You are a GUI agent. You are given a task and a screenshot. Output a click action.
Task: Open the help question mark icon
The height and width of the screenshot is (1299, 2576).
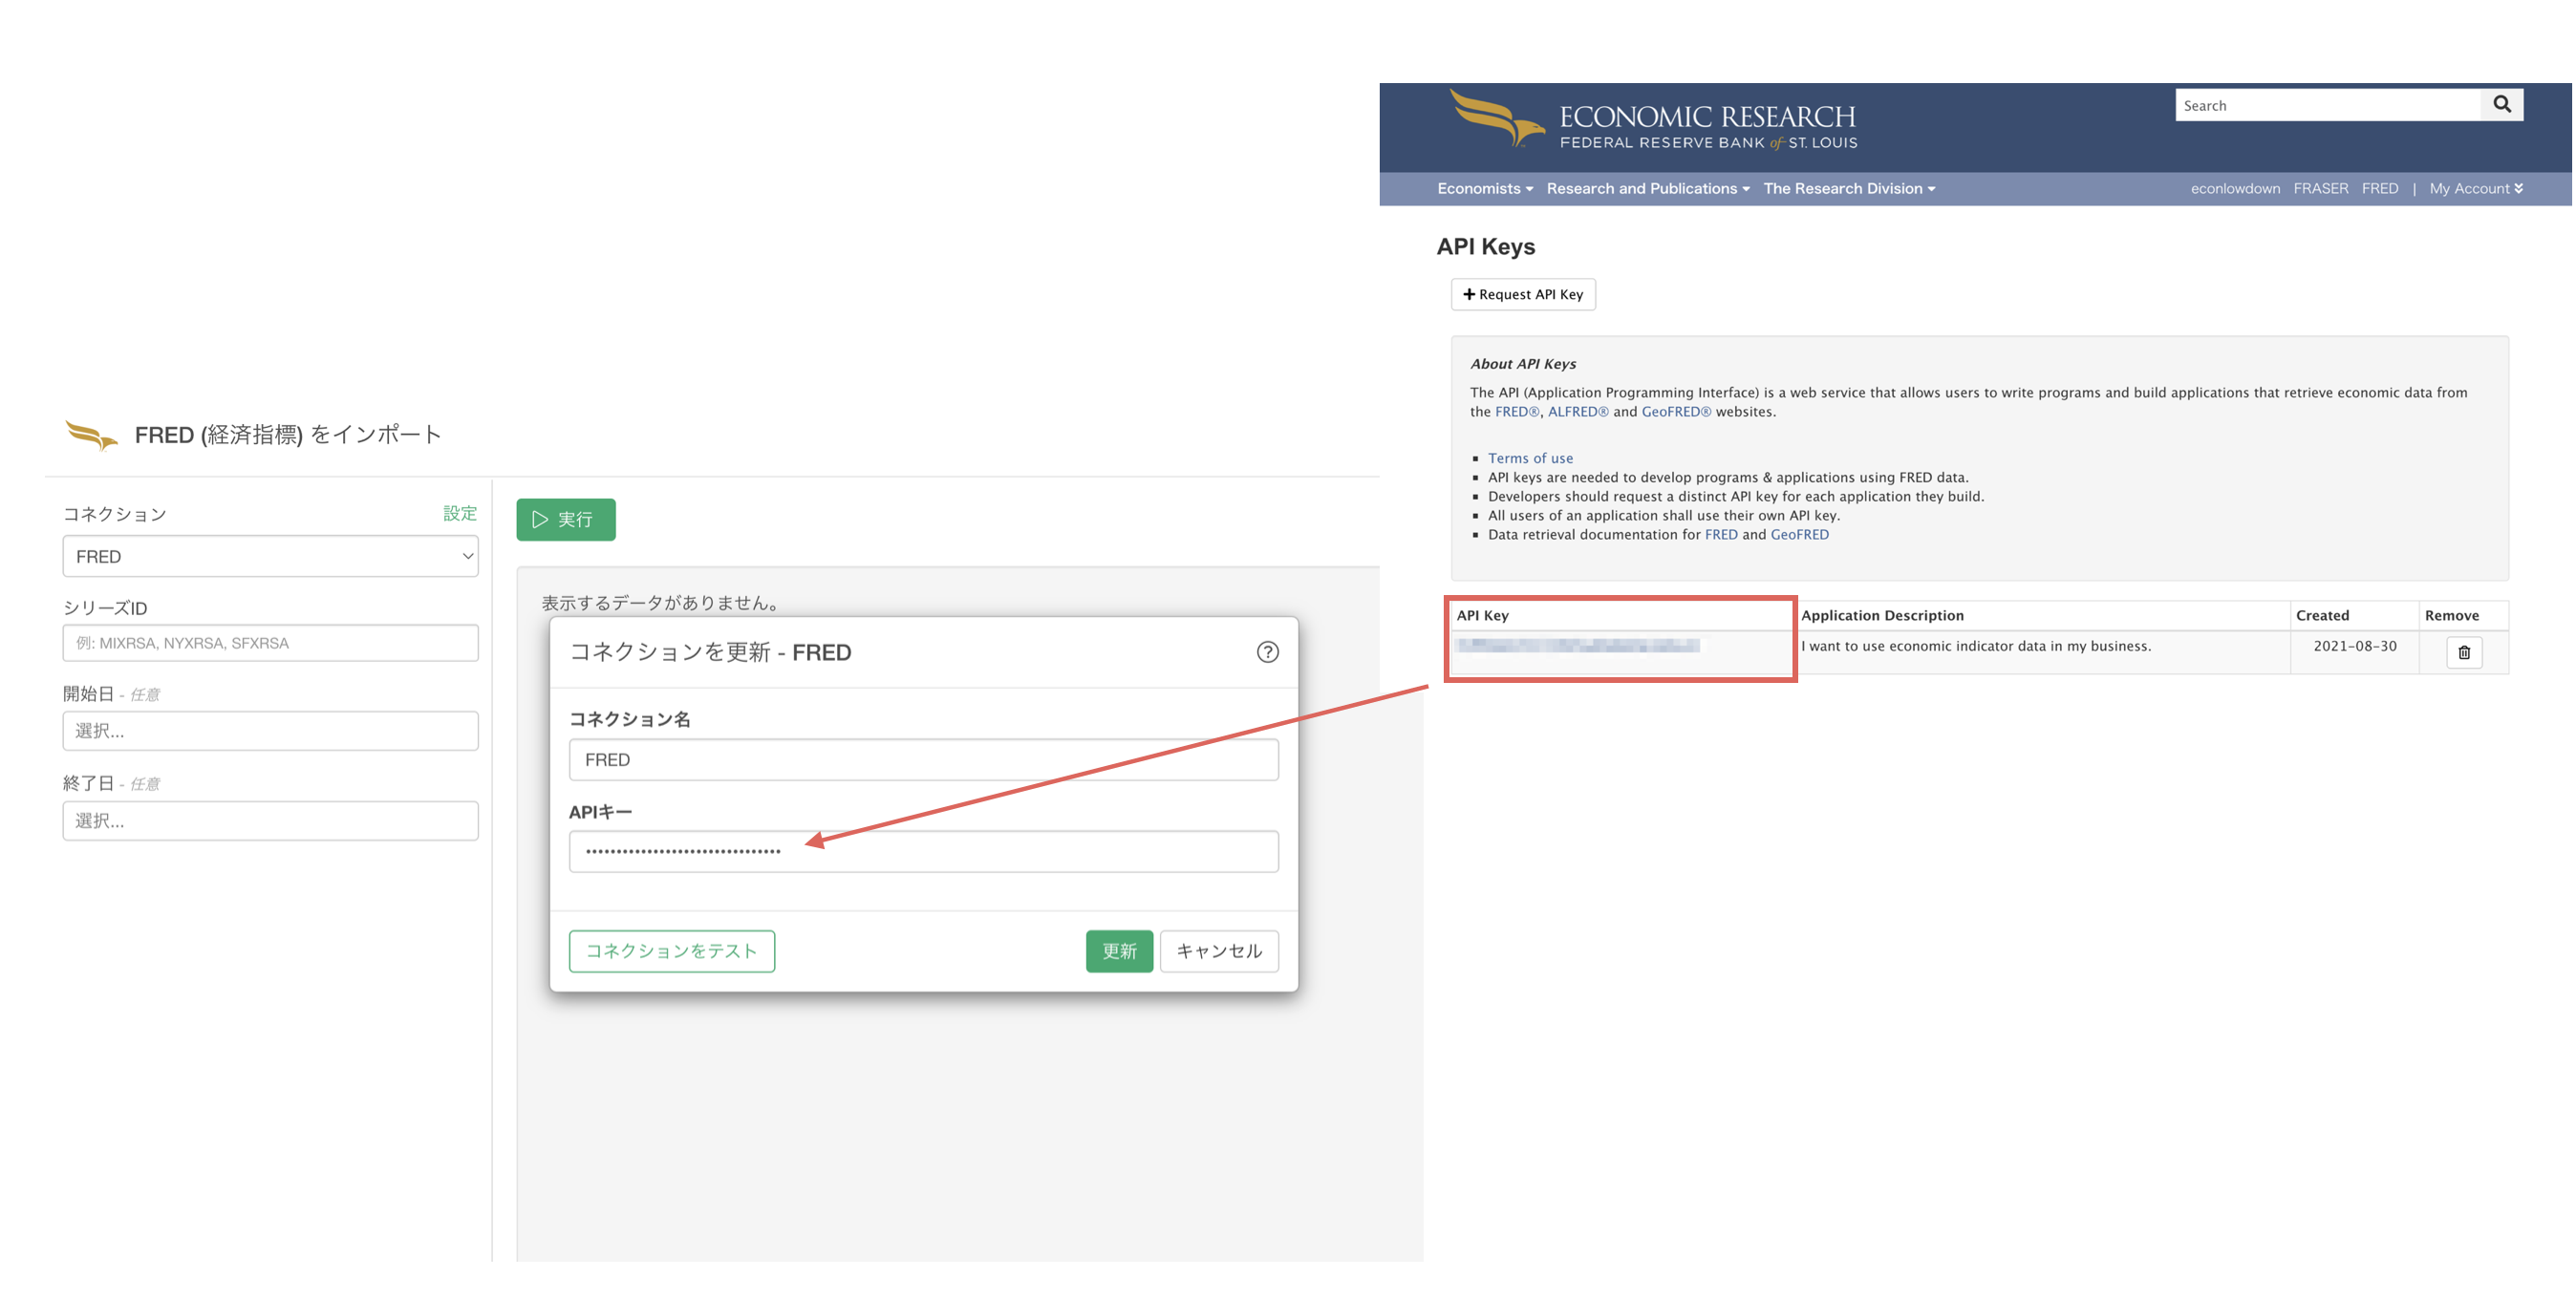1267,652
